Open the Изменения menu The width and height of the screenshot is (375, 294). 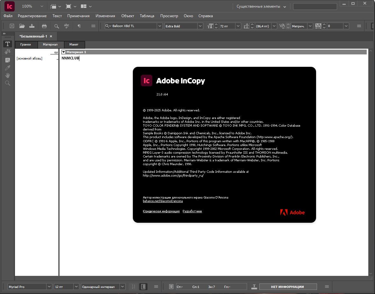105,16
